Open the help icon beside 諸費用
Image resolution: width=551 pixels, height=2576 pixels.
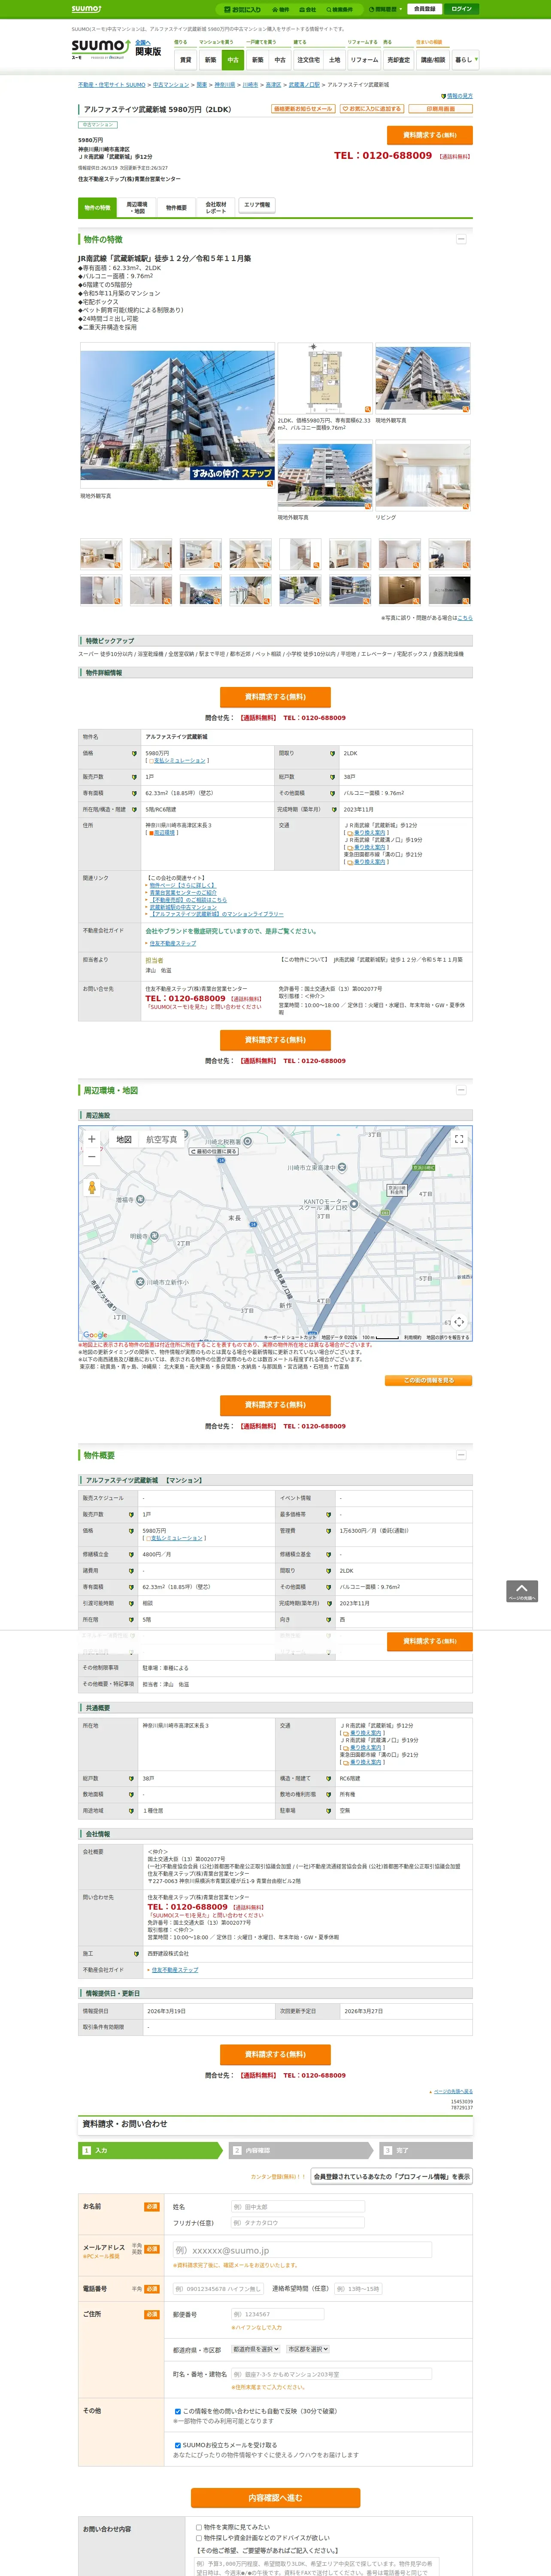[131, 1571]
